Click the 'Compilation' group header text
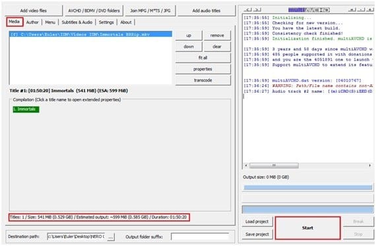376x246 pixels. tap(67, 100)
